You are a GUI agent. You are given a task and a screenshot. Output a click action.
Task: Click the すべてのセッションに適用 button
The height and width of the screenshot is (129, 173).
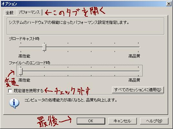coord(138,90)
